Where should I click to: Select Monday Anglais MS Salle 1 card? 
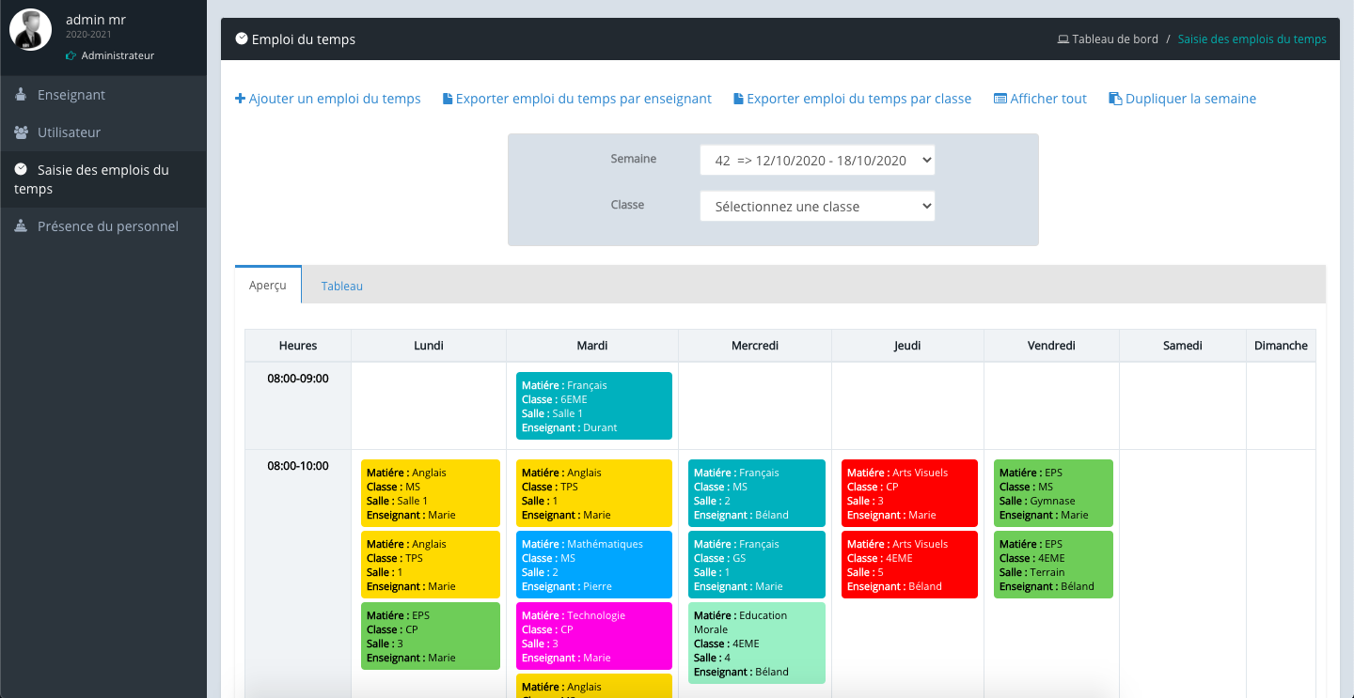pyautogui.click(x=431, y=493)
